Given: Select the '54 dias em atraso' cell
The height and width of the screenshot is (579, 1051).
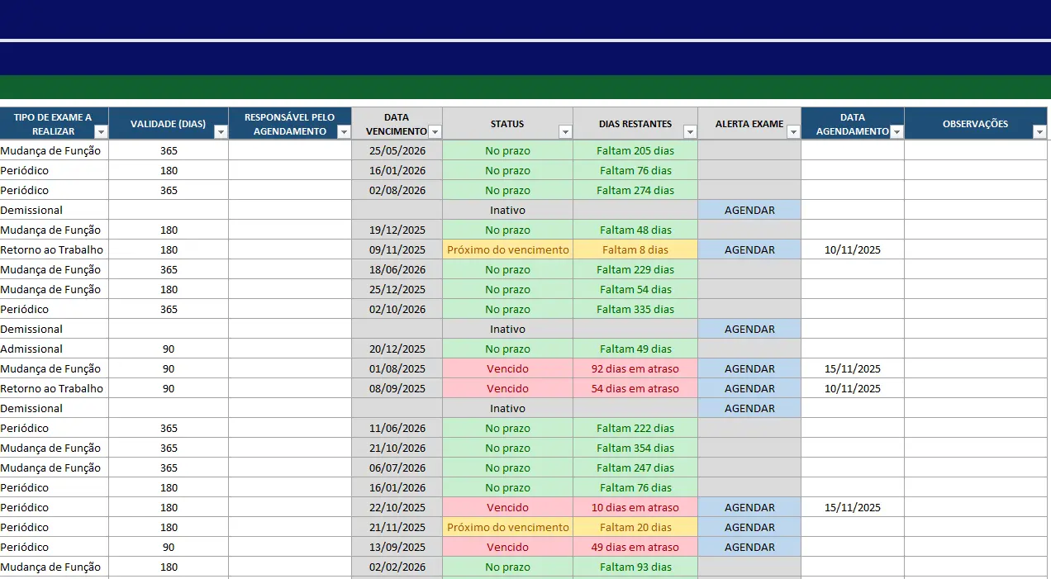Looking at the screenshot, I should (635, 388).
